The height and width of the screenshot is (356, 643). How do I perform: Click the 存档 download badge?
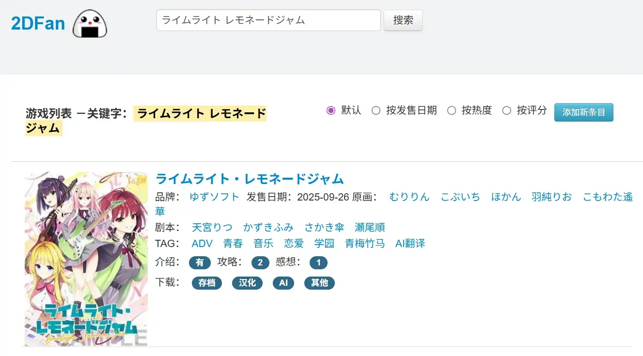207,283
